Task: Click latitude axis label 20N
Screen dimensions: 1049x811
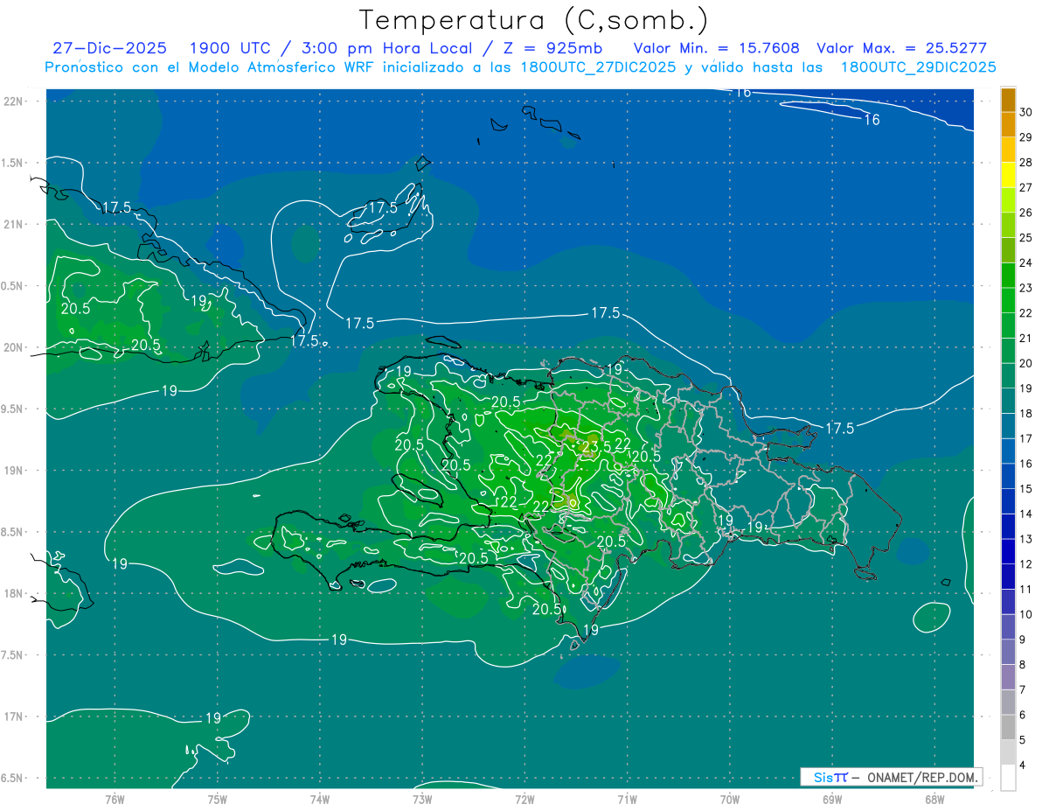Action: 13,347
